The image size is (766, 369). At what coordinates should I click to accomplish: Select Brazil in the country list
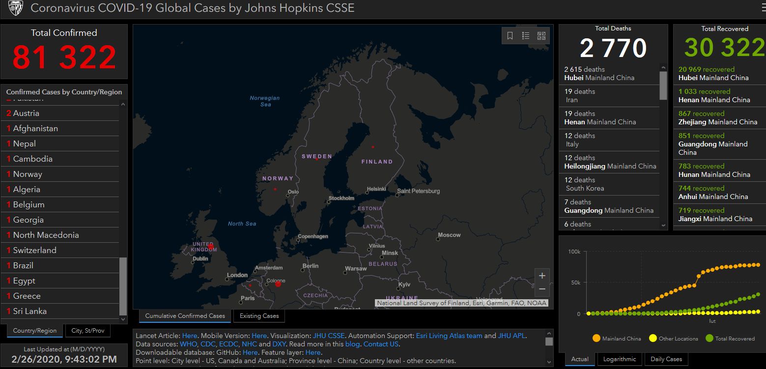point(60,265)
